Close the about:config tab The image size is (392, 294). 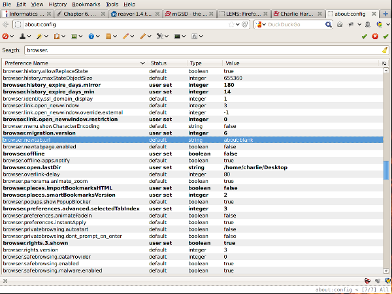coord(374,14)
